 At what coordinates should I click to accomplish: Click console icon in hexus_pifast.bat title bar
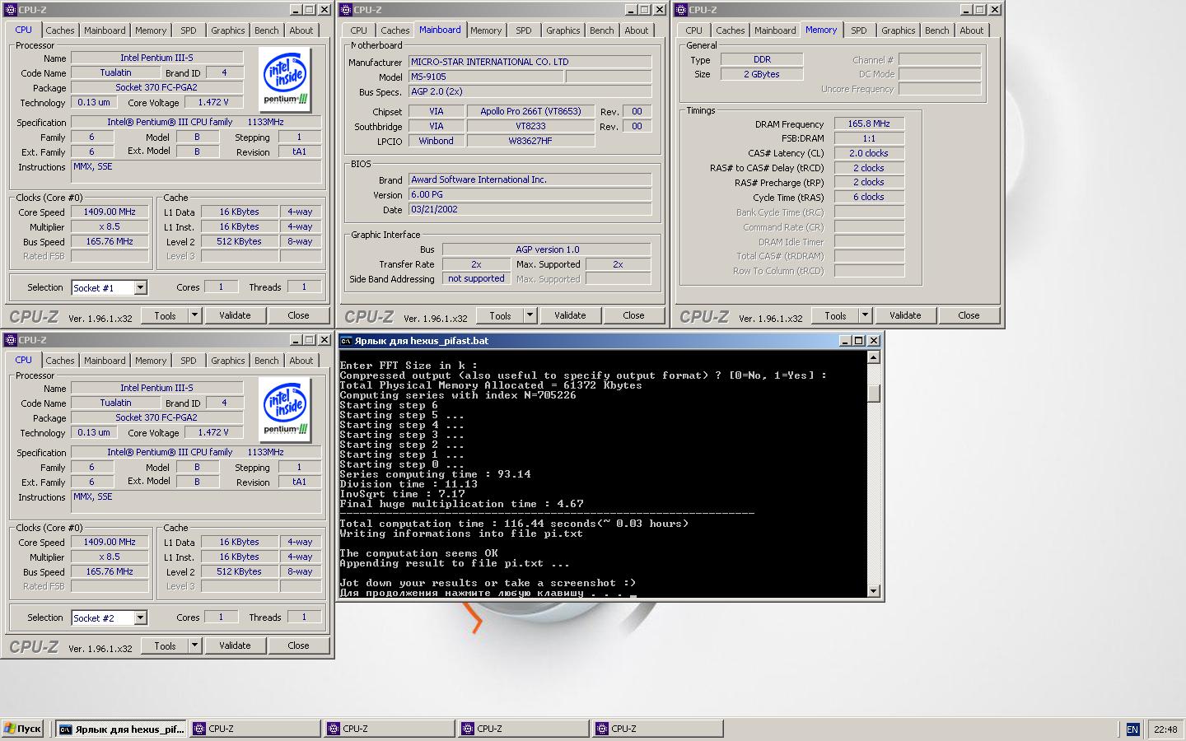(346, 341)
